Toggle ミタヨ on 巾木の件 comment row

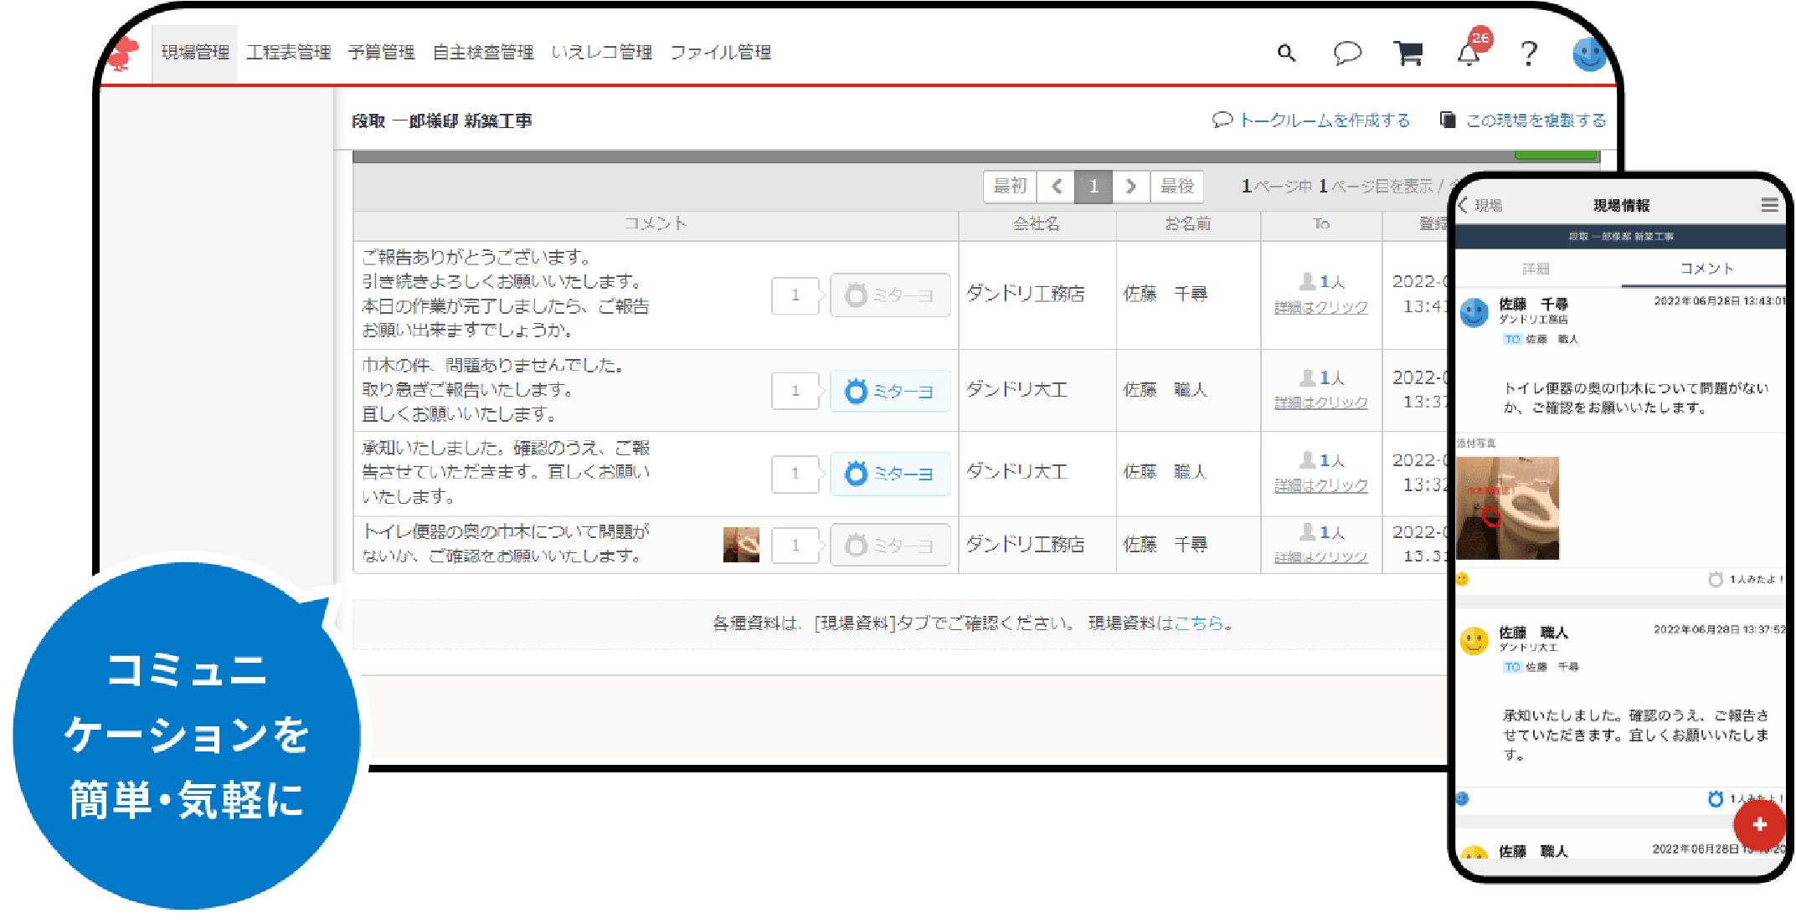click(889, 391)
